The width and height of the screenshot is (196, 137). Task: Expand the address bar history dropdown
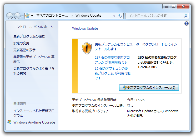(x=114, y=16)
